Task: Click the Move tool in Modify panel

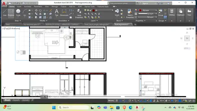Action: click(x=36, y=10)
